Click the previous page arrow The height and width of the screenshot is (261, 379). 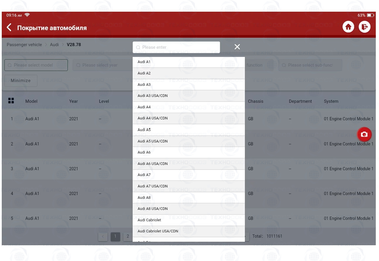pyautogui.click(x=103, y=236)
